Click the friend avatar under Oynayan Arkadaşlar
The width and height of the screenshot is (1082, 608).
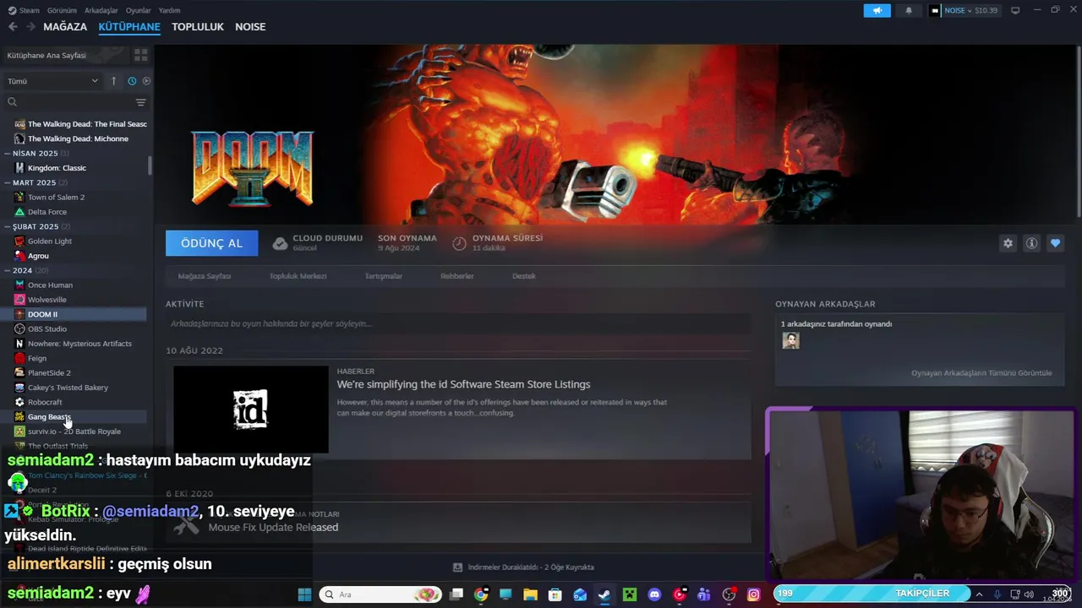coord(790,340)
